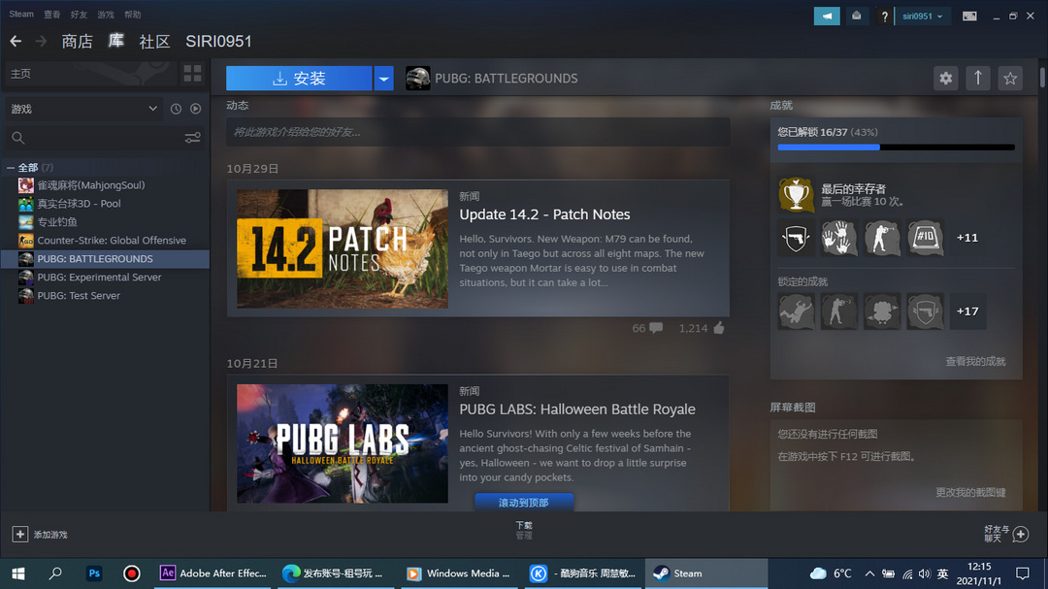The image size is (1048, 589).
Task: Show recently played clock filter
Action: (x=176, y=109)
